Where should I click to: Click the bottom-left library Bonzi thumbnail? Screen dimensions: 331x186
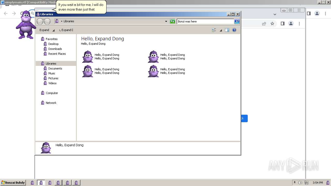[88, 71]
